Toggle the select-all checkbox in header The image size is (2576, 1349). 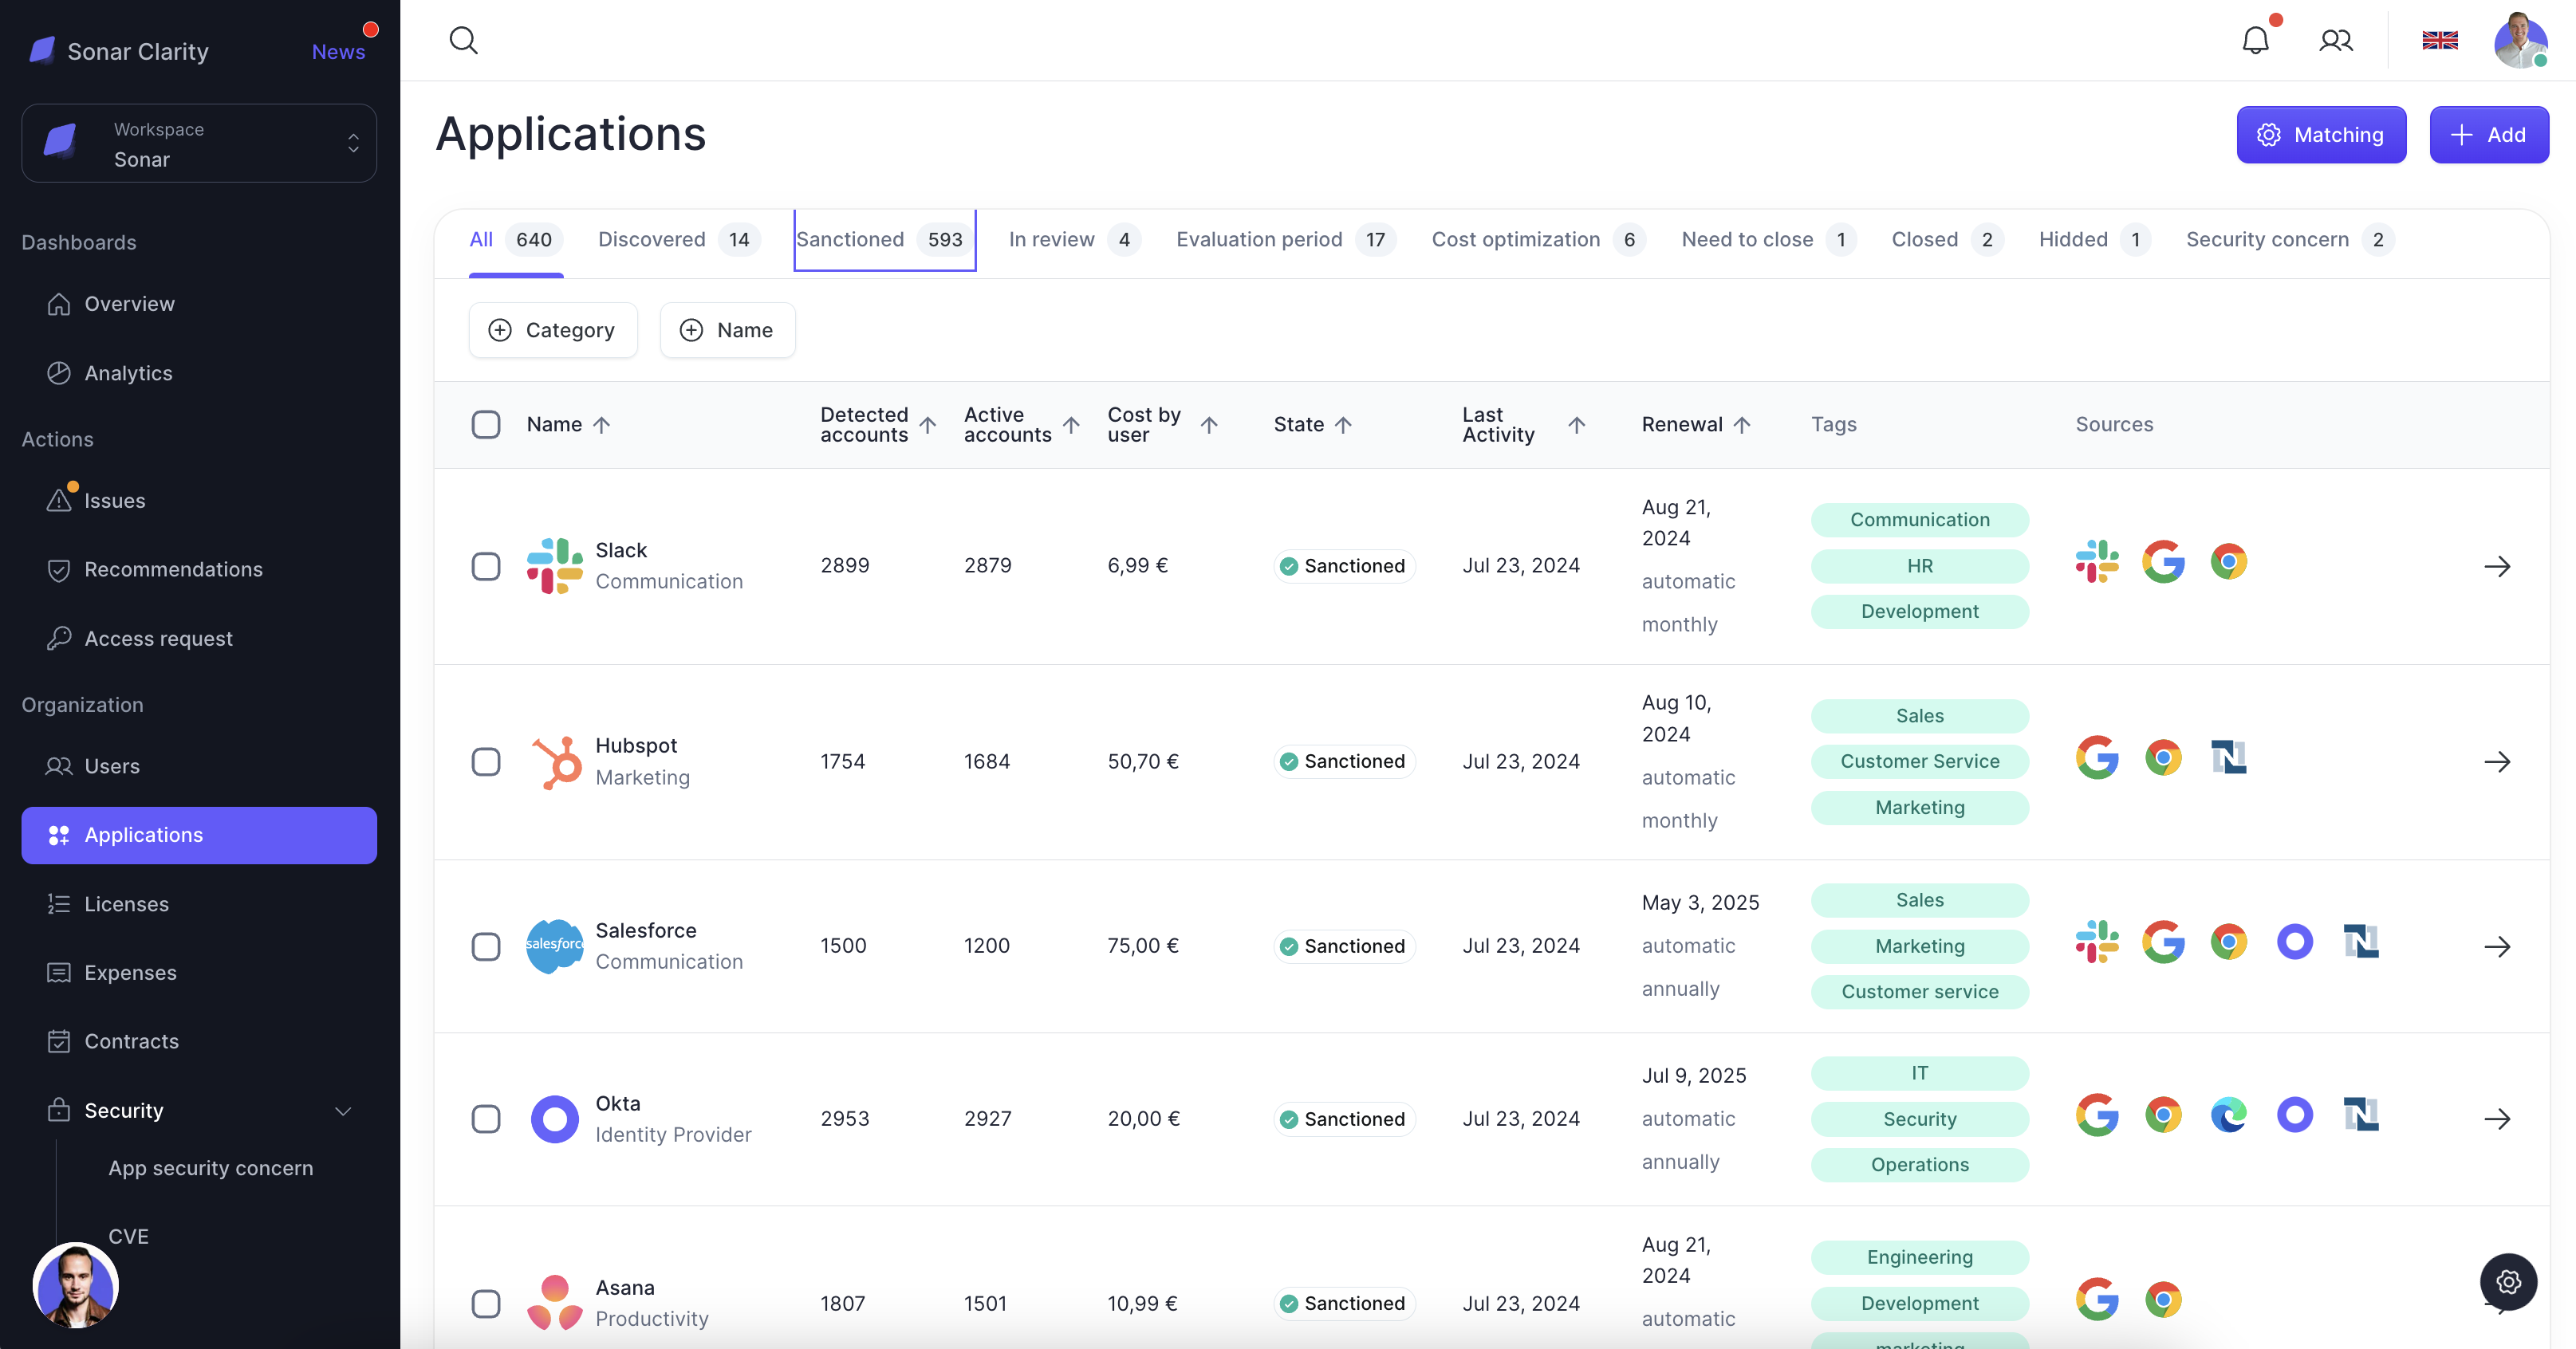point(486,424)
